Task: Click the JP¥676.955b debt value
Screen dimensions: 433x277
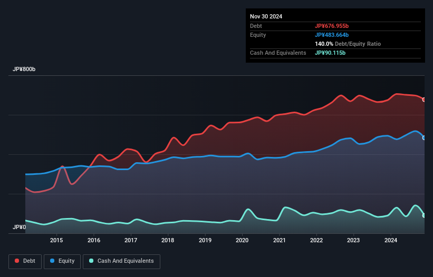Action: coord(332,26)
